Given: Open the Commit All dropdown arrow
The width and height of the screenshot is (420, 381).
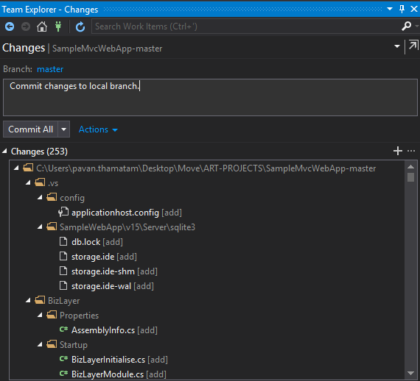Looking at the screenshot, I should (64, 129).
